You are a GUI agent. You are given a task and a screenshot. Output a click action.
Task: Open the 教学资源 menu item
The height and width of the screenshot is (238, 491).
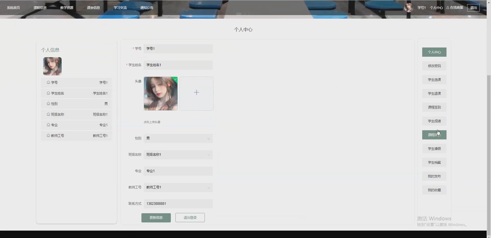pos(66,7)
